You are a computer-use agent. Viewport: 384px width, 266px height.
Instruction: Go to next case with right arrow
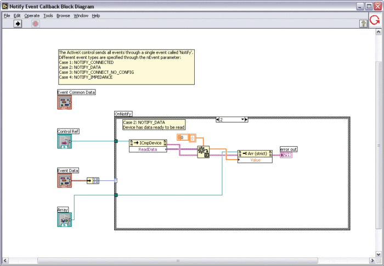tap(246, 120)
